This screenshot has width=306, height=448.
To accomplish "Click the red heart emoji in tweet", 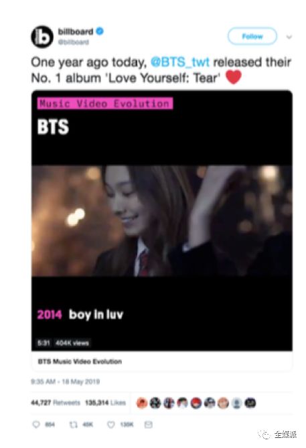I will (234, 77).
